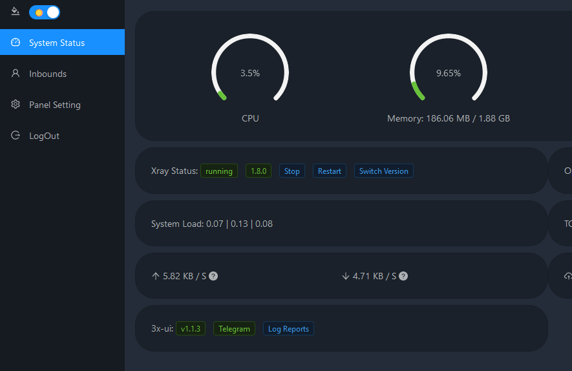The height and width of the screenshot is (371, 572).
Task: Open the System Status page
Action: click(57, 43)
